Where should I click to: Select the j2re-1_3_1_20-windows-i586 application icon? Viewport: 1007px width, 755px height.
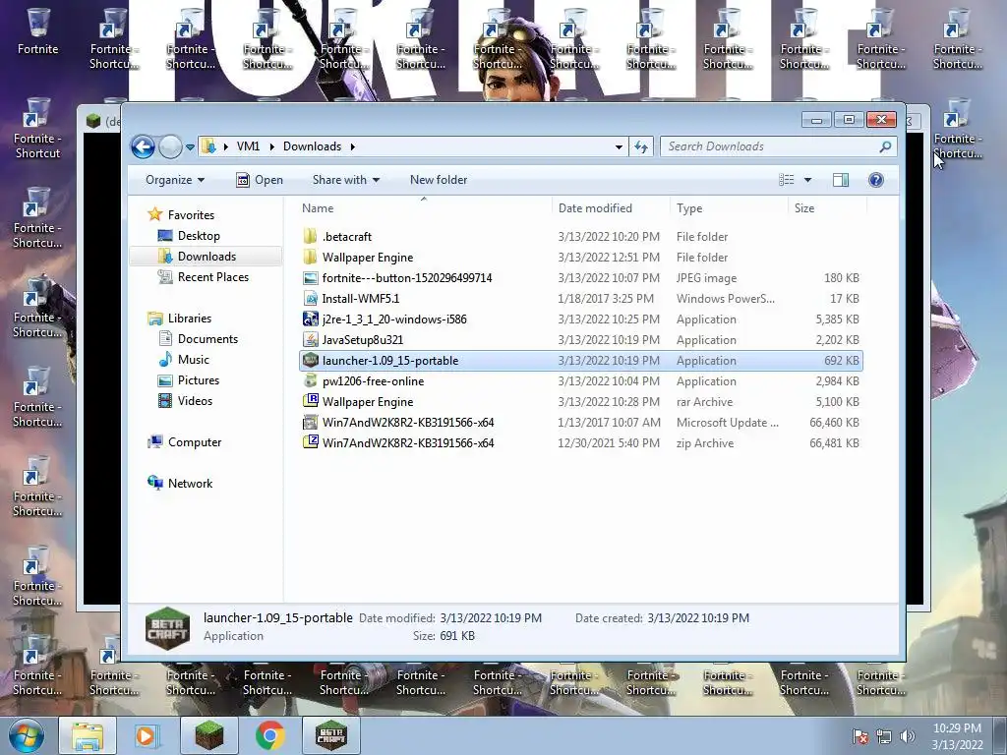coord(310,319)
